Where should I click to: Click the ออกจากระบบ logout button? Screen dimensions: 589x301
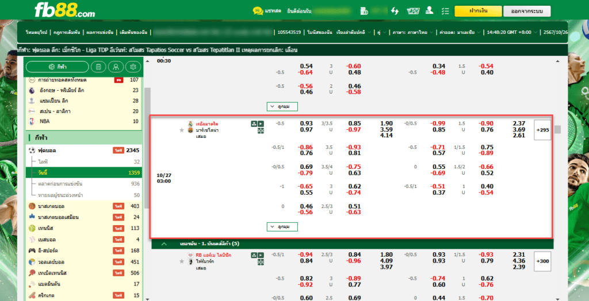tap(527, 11)
